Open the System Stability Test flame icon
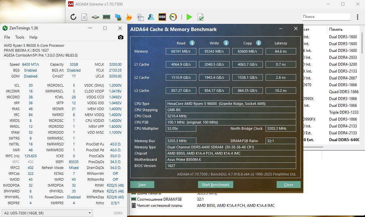Screen dimensions: 365x217 tap(129, 17)
